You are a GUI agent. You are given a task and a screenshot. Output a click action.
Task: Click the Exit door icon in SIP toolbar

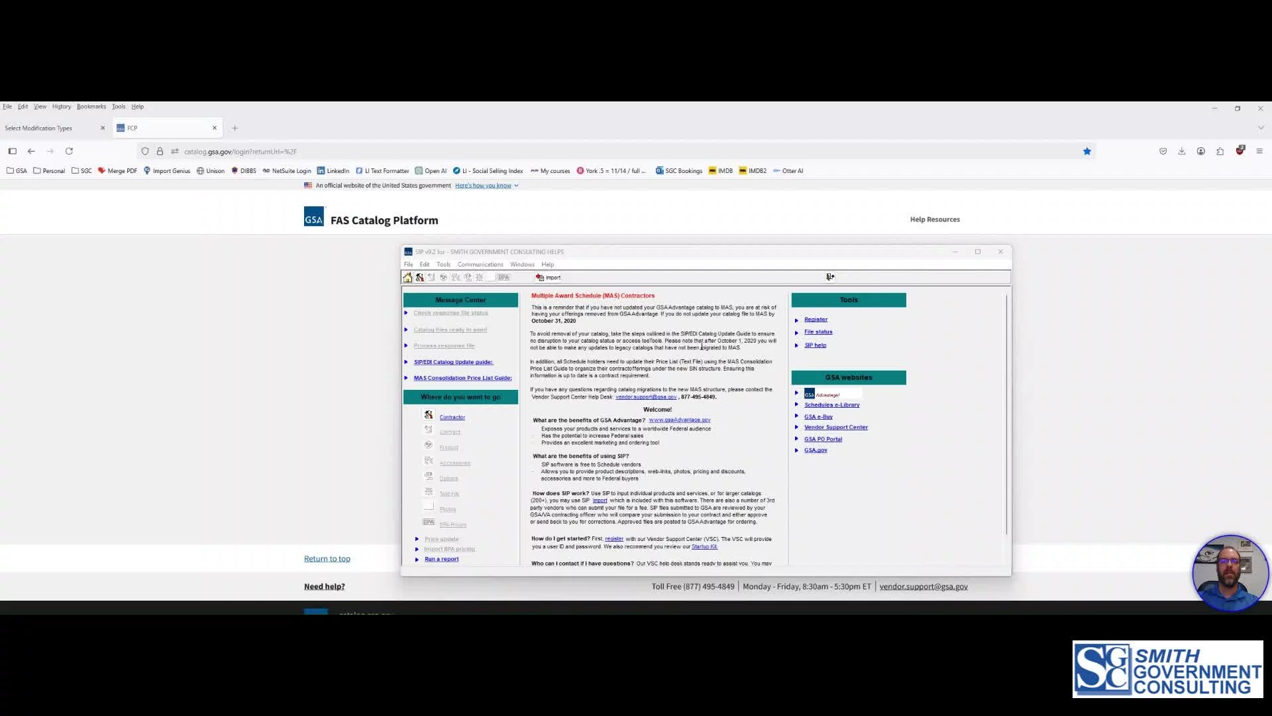tap(830, 277)
